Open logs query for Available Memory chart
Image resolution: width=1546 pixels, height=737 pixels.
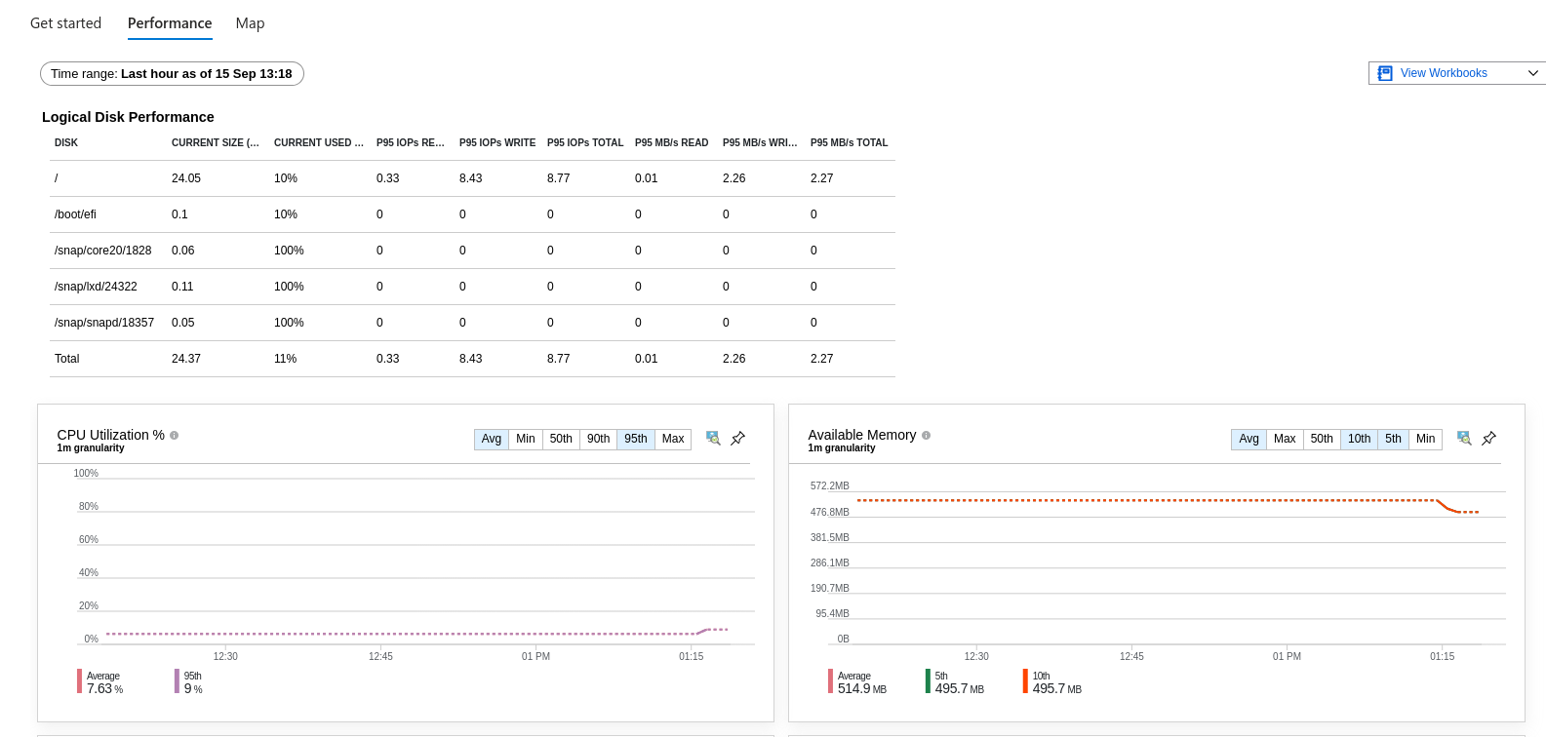coord(1464,439)
